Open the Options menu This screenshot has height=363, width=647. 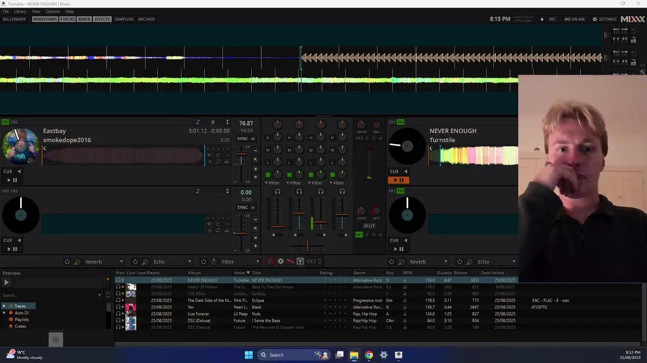(53, 11)
